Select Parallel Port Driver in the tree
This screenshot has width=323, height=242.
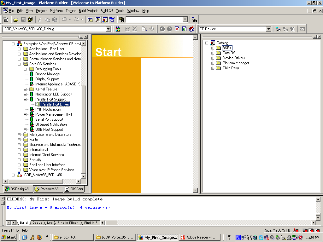(x=54, y=104)
